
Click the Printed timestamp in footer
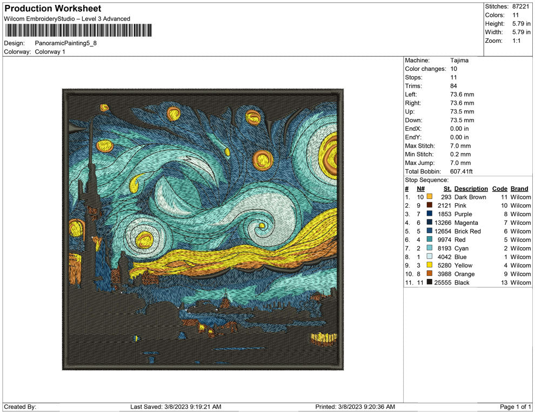click(x=355, y=407)
